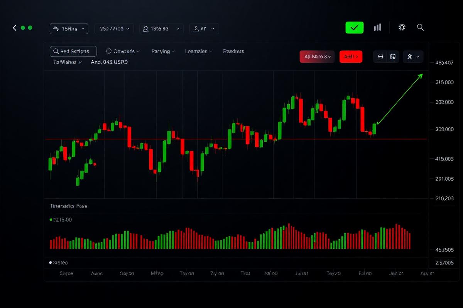Click the 'Fal 00' time axis label
This screenshot has height=308, width=463.
point(365,273)
